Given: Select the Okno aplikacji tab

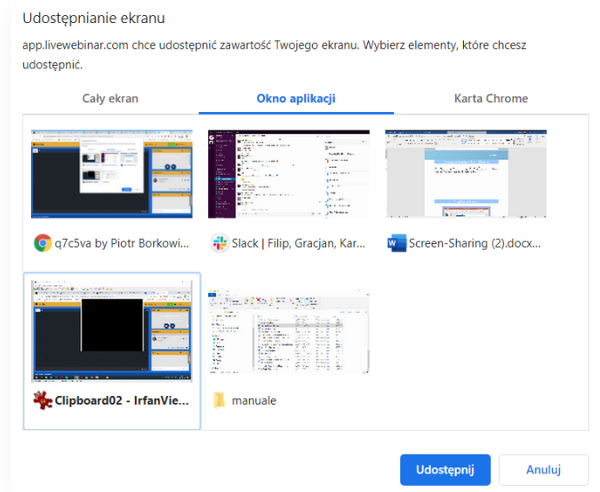Looking at the screenshot, I should click(x=296, y=99).
